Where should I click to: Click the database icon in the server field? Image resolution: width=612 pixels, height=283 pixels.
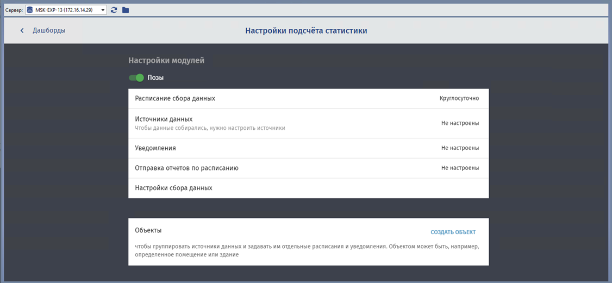30,10
